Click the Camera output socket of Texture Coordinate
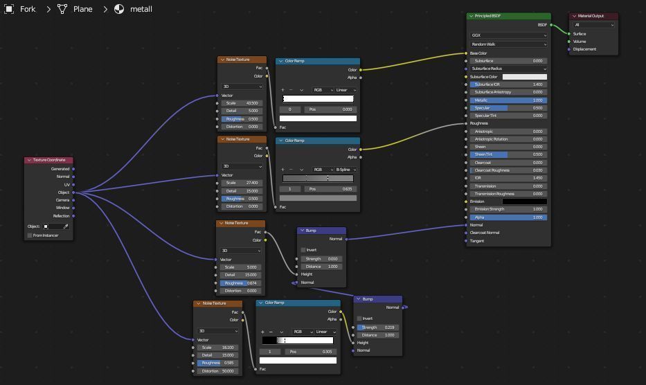The image size is (646, 385). (x=73, y=200)
